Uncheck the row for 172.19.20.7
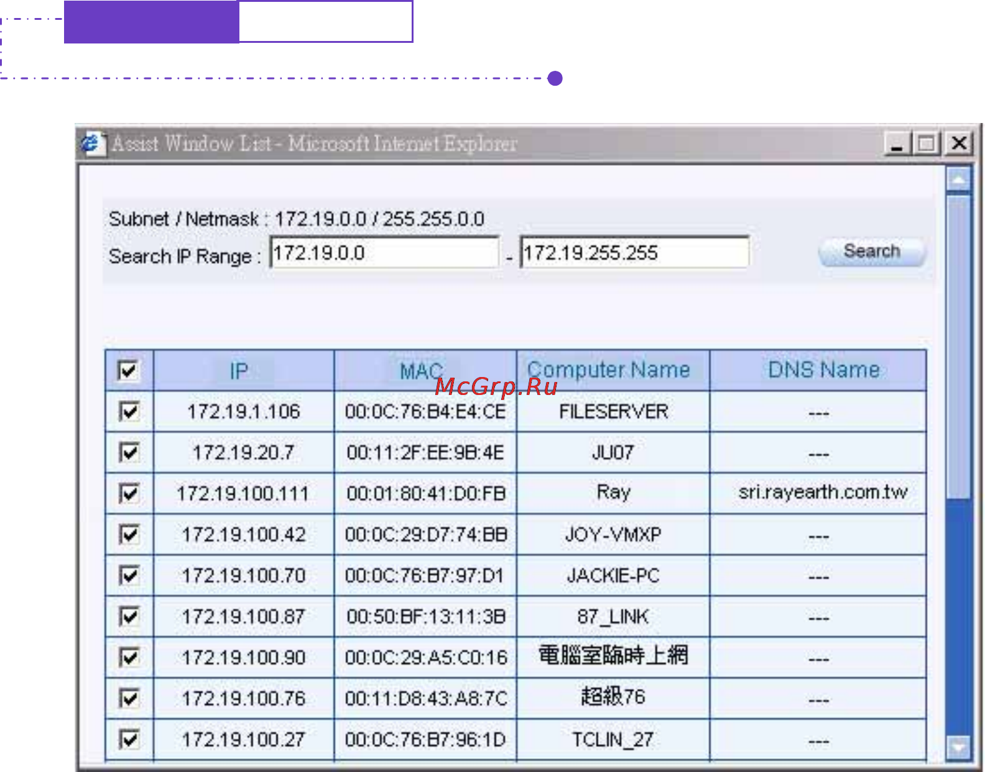The height and width of the screenshot is (772, 985). pos(129,453)
